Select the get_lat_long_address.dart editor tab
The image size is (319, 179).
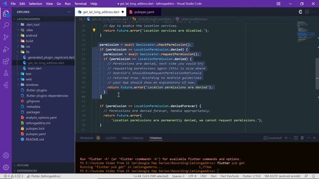click(101, 12)
